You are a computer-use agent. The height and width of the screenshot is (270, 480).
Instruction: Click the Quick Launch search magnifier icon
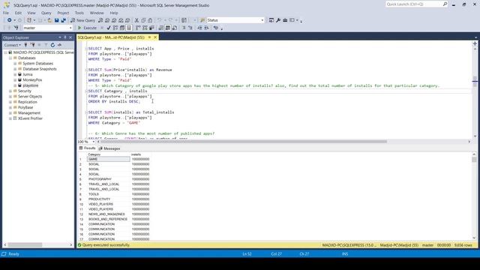click(445, 4)
